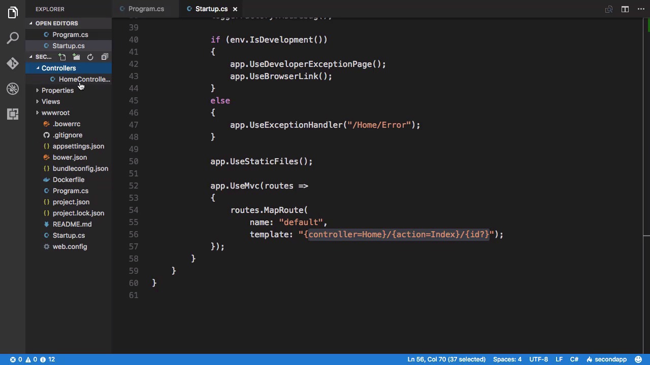The height and width of the screenshot is (365, 650).
Task: Click the secondapp project flame indicator
Action: click(607, 359)
